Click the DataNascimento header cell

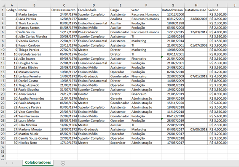click(64, 10)
